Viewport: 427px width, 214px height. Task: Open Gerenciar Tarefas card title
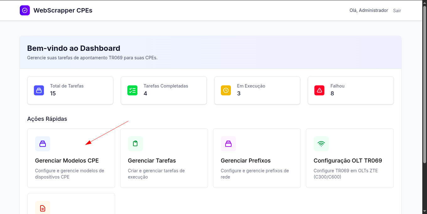click(152, 161)
